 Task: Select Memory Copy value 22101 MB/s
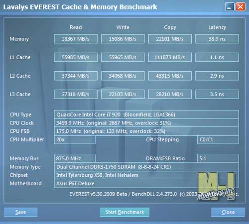[x=170, y=39]
